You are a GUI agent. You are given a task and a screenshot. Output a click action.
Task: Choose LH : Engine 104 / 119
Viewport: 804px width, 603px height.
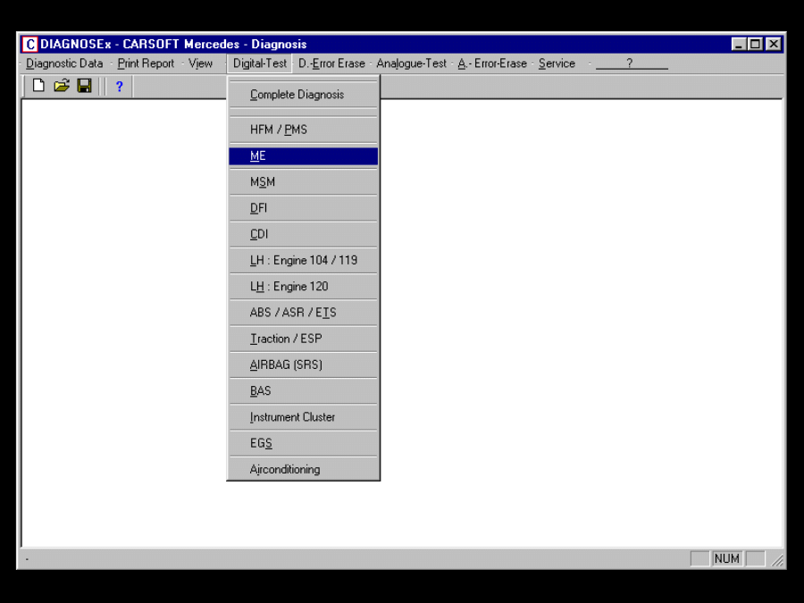(303, 261)
